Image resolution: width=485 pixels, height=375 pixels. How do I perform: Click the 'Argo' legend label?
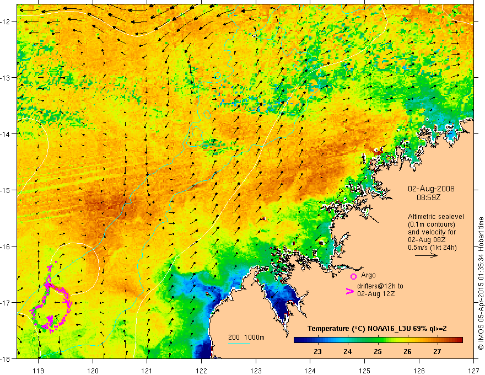(368, 275)
